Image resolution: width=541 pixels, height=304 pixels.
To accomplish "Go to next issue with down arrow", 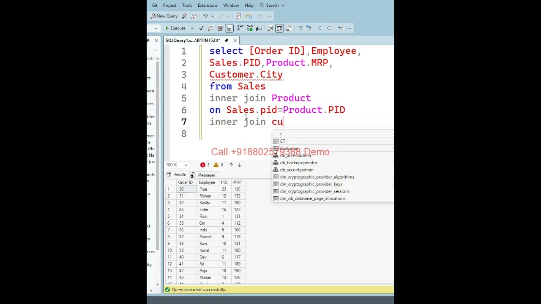I will pyautogui.click(x=240, y=165).
